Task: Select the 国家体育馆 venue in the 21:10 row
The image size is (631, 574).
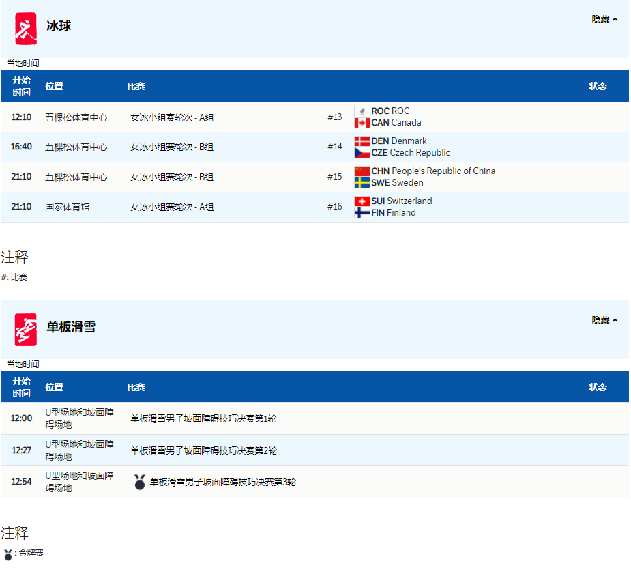Action: coord(67,207)
